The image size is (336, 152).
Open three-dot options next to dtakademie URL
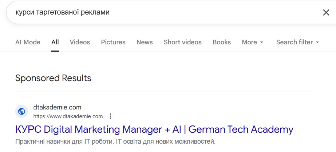110,116
